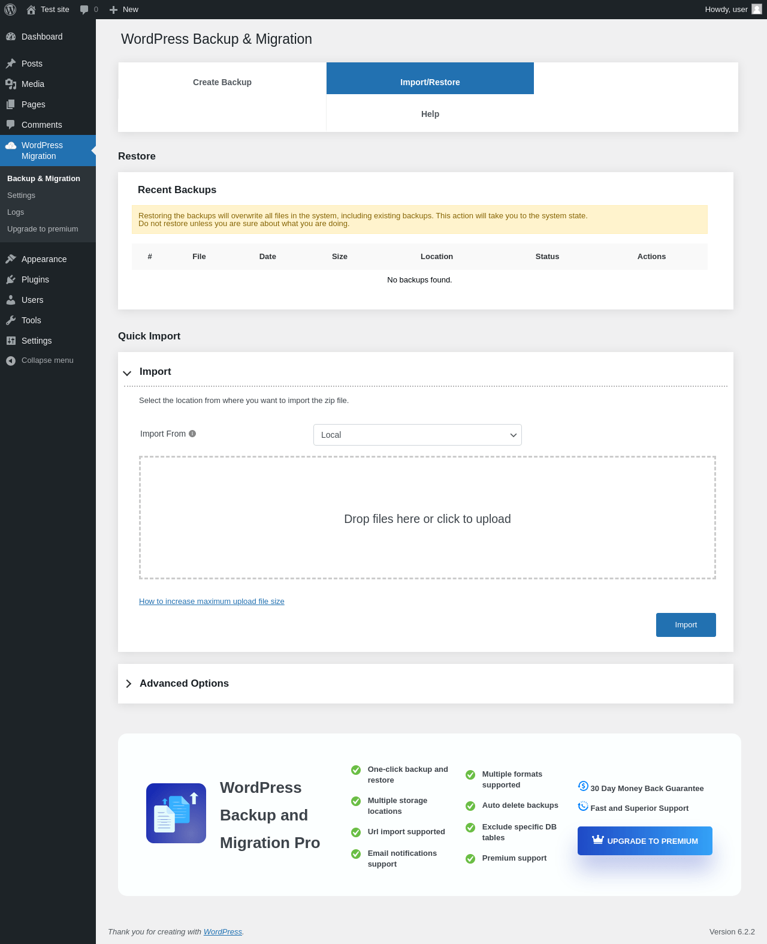This screenshot has height=944, width=767.
Task: Click the 'No backups found.' message
Action: click(419, 280)
